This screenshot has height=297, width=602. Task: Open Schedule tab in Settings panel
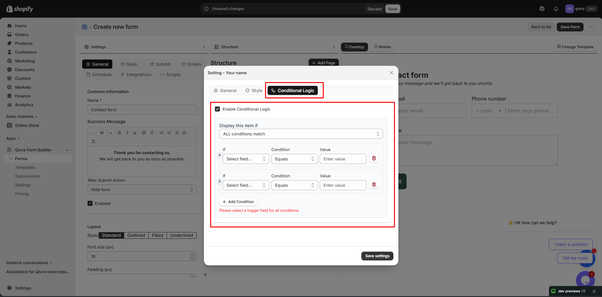pos(99,75)
